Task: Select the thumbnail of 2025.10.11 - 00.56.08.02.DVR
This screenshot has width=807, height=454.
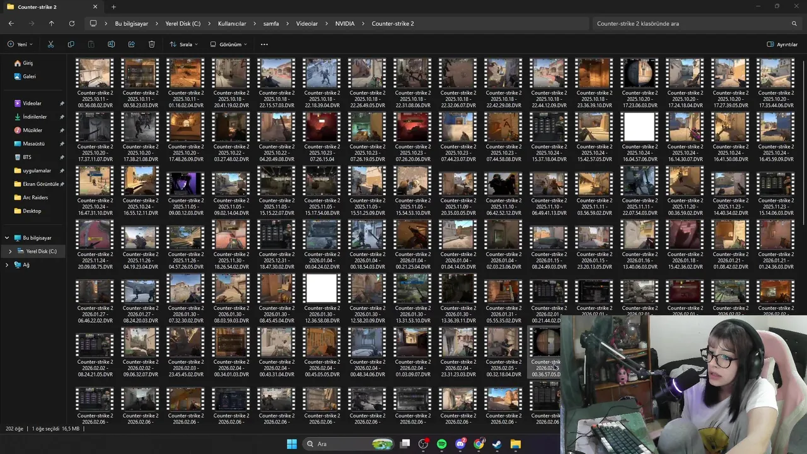Action: tap(95, 73)
